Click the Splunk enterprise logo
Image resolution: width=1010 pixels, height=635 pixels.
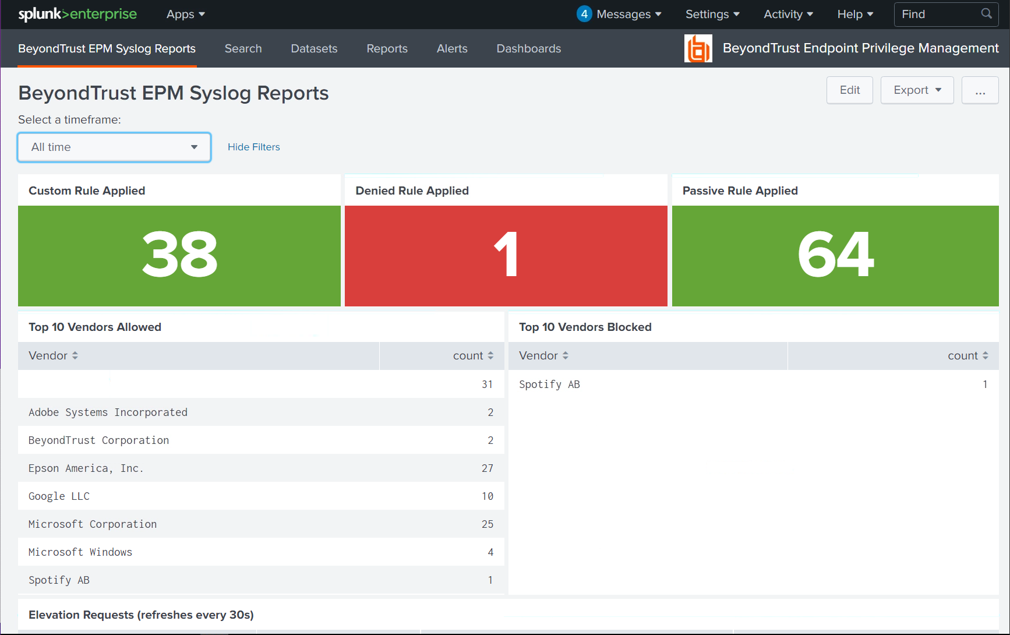77,14
